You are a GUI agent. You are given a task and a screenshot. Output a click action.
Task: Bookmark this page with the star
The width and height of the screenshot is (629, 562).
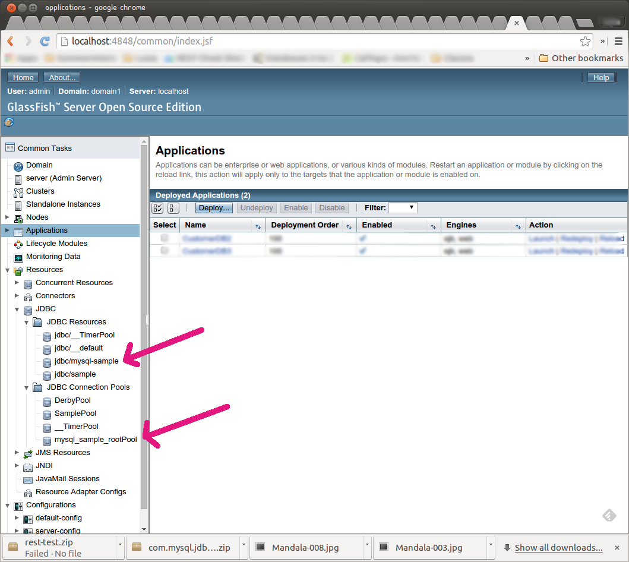click(x=585, y=41)
